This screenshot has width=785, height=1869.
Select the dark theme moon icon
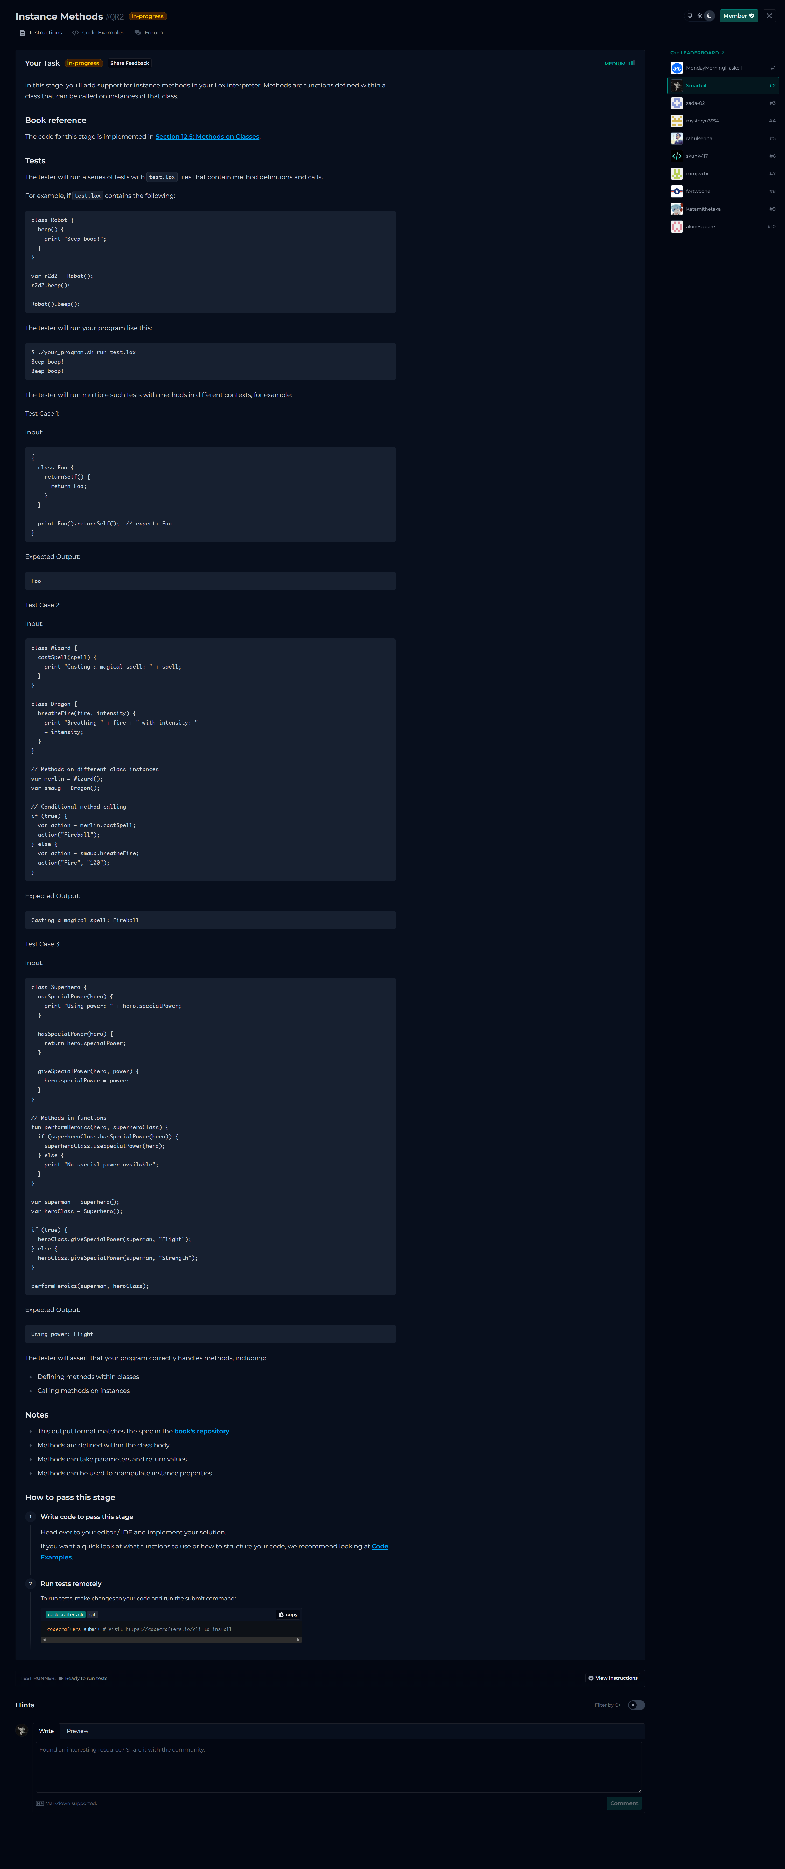click(710, 16)
